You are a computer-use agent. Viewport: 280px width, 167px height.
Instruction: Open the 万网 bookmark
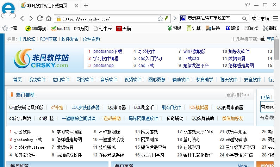81,29
